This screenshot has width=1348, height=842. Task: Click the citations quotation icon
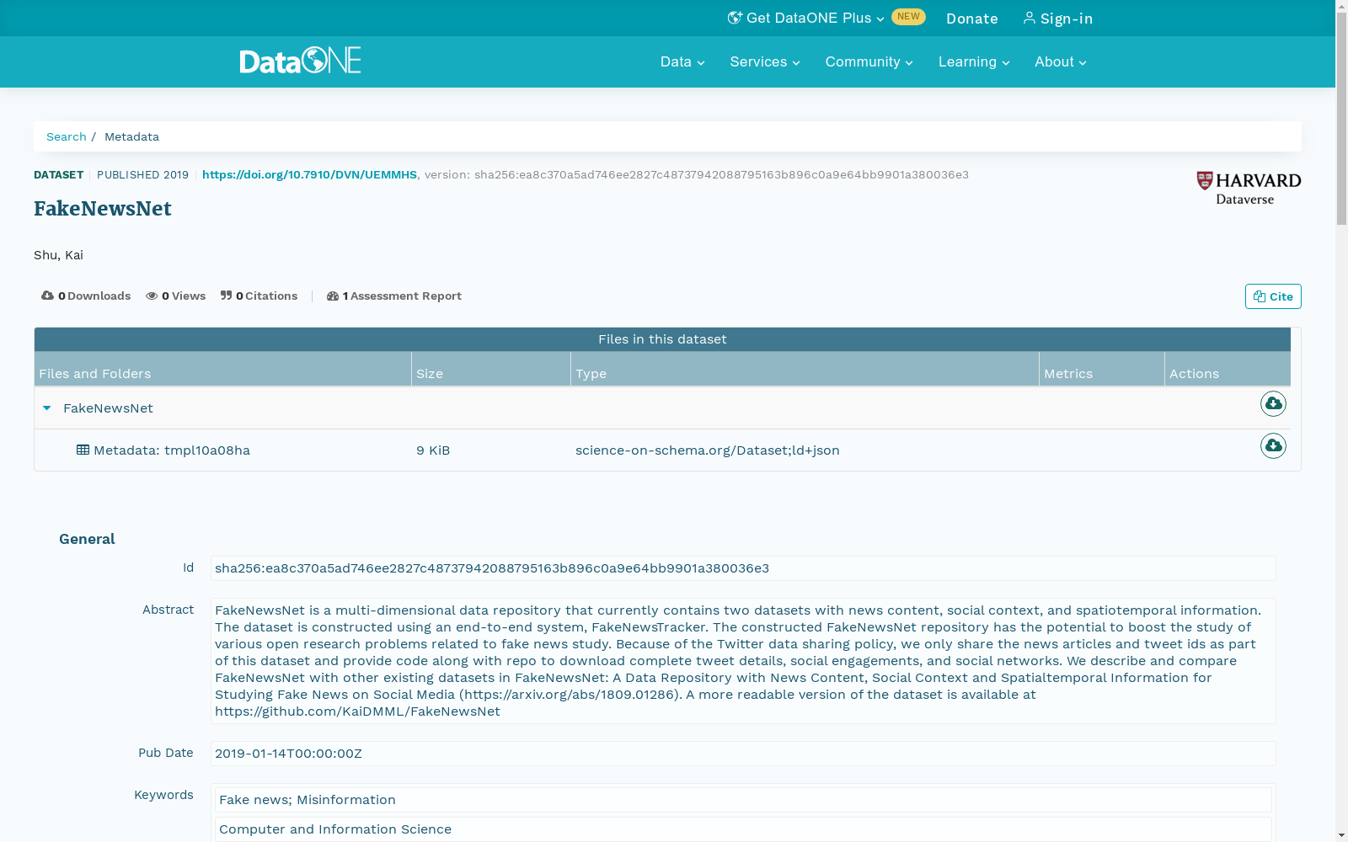pyautogui.click(x=226, y=295)
